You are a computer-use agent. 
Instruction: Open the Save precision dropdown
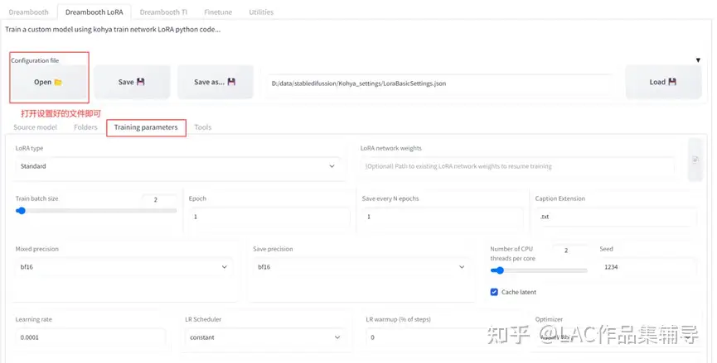coord(361,267)
